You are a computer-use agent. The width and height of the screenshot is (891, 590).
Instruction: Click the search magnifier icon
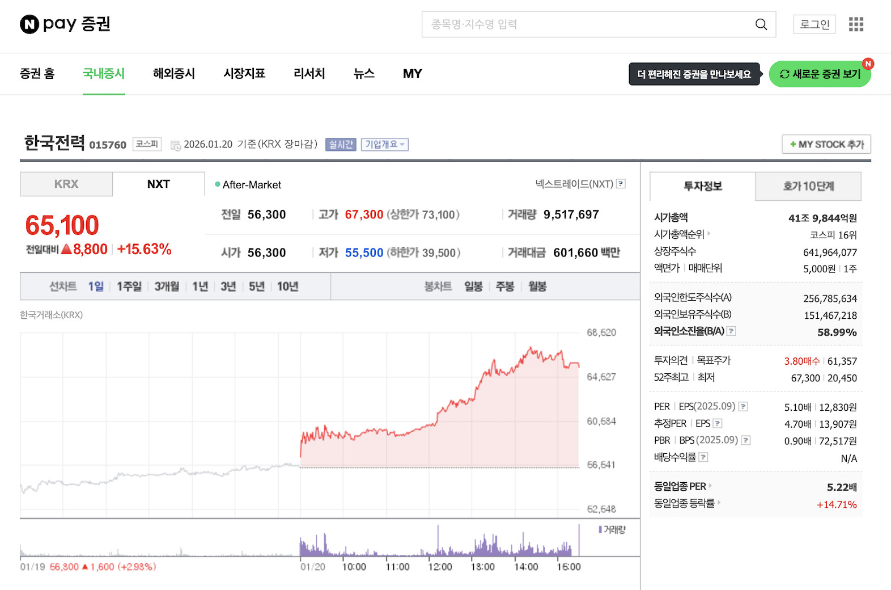761,24
